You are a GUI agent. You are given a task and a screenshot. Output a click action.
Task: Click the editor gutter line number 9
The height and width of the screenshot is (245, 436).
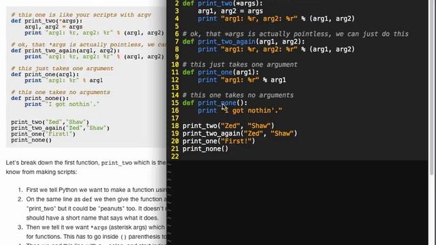[177, 57]
